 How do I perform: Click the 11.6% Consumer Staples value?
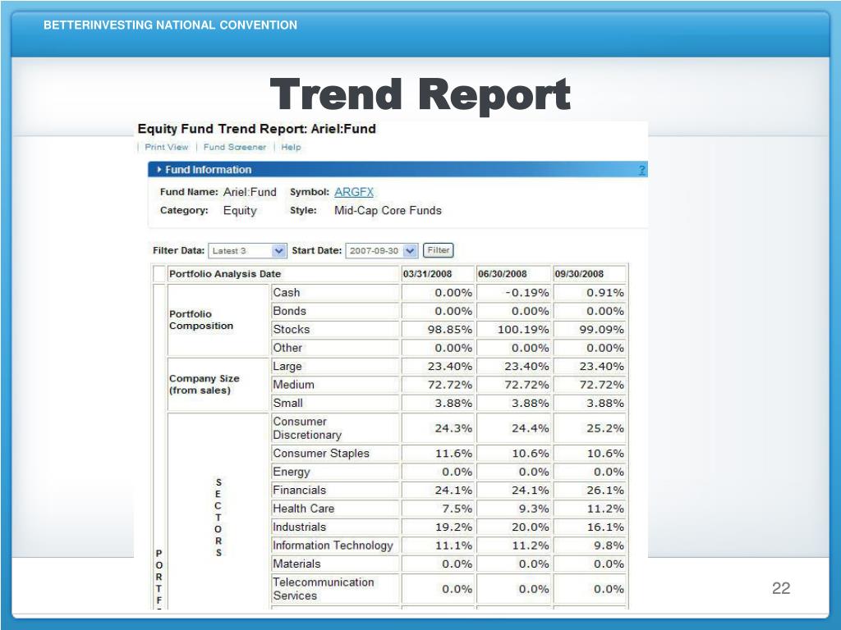coord(453,453)
